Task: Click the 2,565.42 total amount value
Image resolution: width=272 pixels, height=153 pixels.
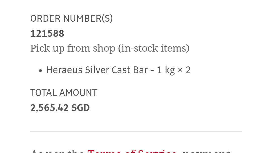Action: click(50, 108)
